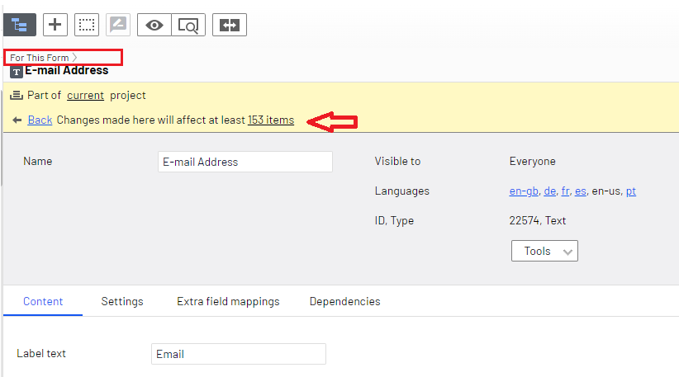Click the Label text field containing Email

(239, 354)
